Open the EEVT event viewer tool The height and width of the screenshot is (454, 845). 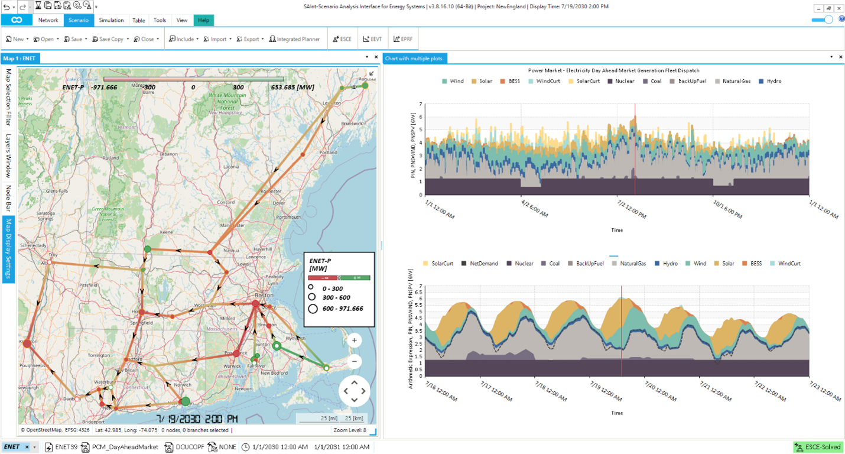pyautogui.click(x=371, y=39)
